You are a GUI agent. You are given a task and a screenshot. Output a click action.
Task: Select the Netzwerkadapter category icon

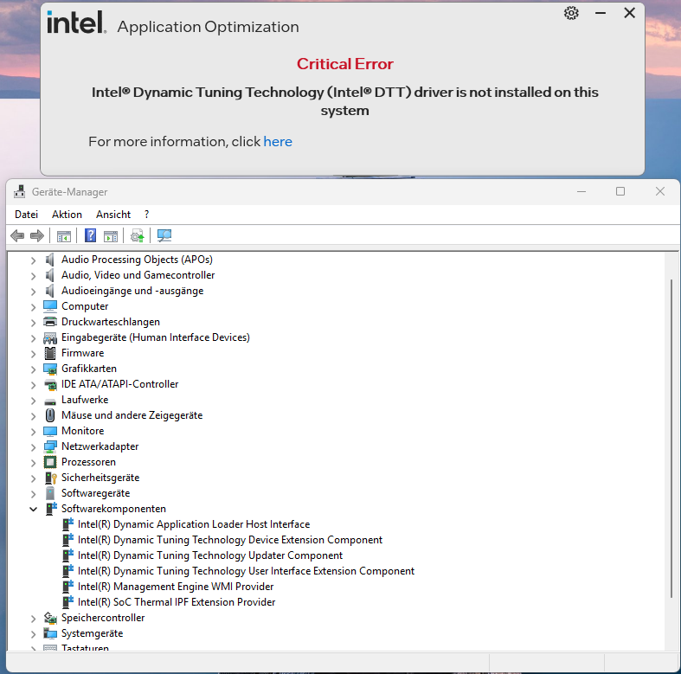pyautogui.click(x=50, y=446)
